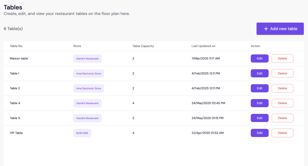Edit the Maison table row
Screen dimensions: 308x166
click(x=260, y=59)
